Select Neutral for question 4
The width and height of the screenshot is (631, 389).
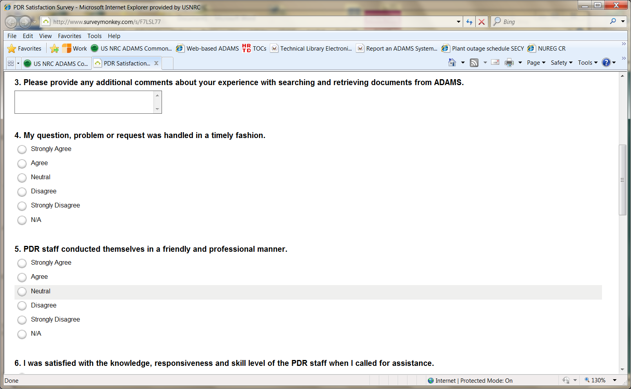[x=22, y=178]
